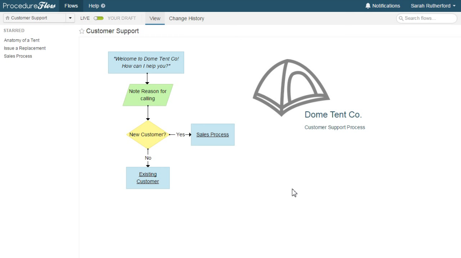Click the Dome Tent logo image
The image size is (461, 258).
pyautogui.click(x=291, y=88)
